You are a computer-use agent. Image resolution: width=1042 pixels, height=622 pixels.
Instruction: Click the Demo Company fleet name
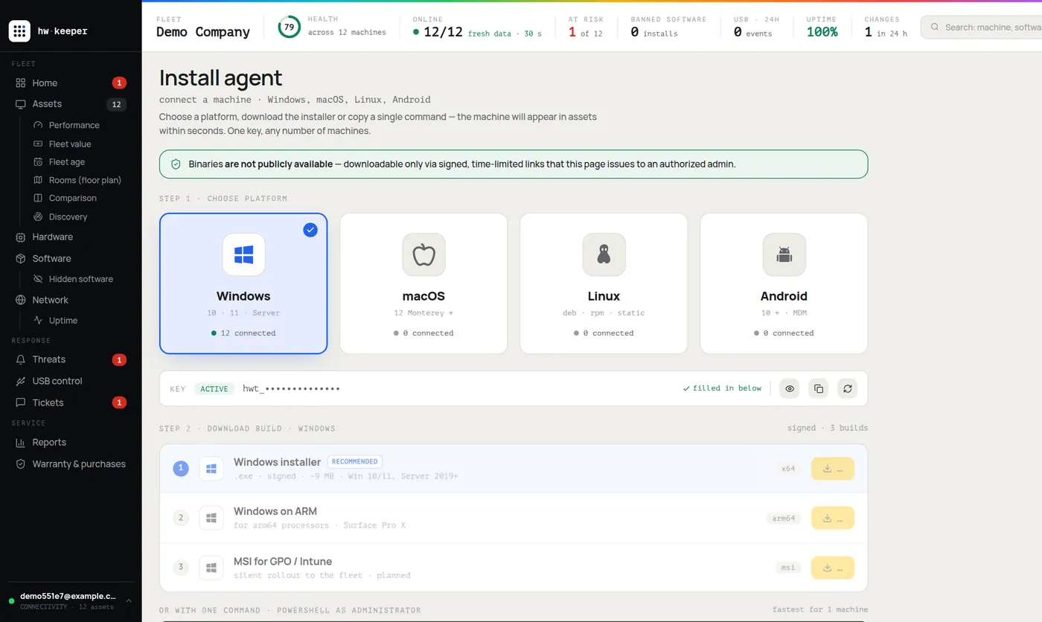(203, 32)
